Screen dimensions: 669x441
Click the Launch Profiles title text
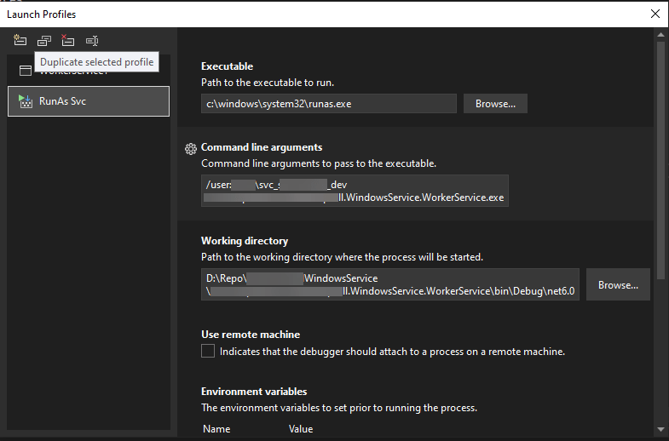pyautogui.click(x=42, y=14)
